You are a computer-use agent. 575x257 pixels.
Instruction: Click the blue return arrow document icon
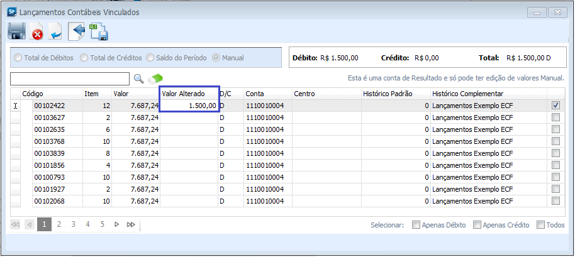pos(55,32)
